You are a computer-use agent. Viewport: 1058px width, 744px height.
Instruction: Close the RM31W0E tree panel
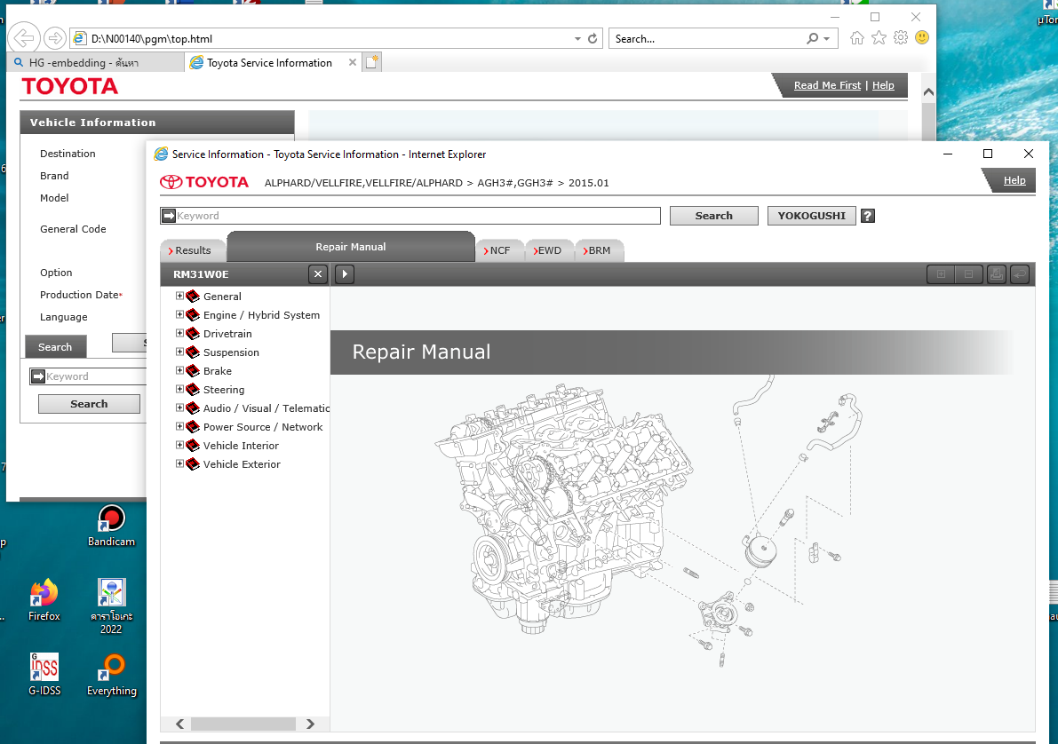tap(318, 273)
